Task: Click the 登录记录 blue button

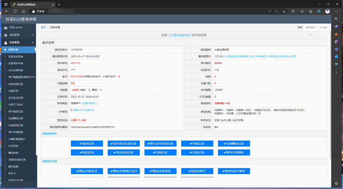Action: [87, 144]
